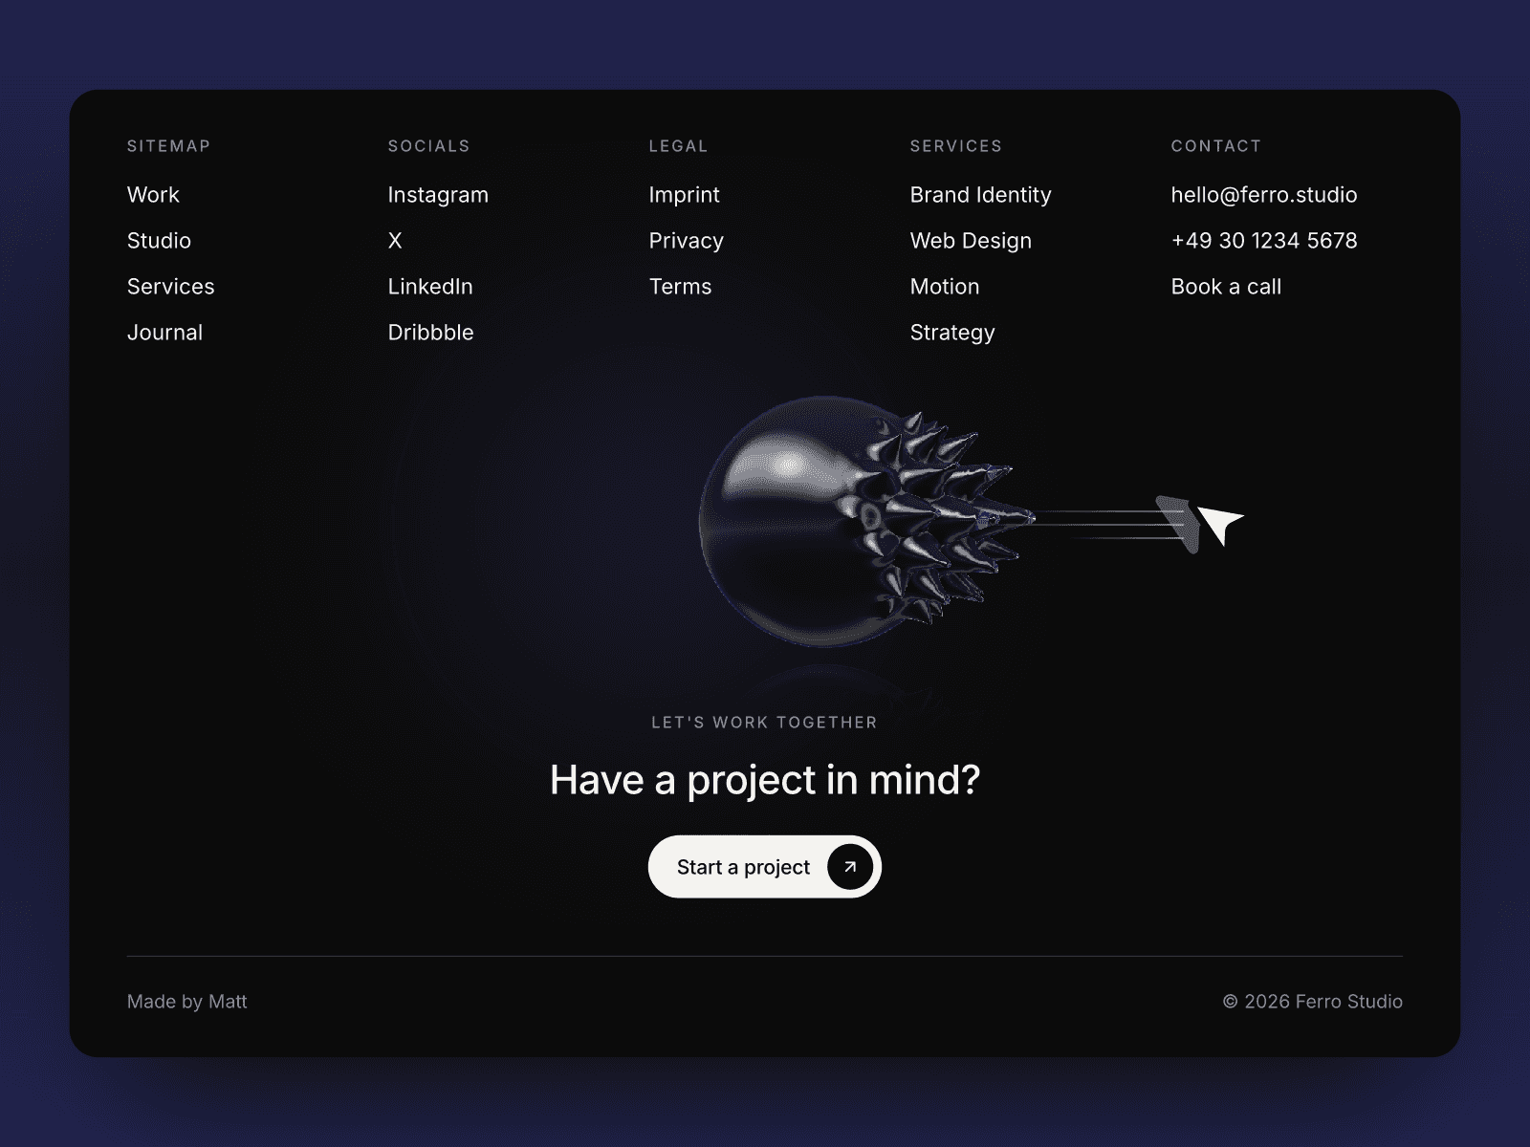
Task: Click the SERVICES column heading
Action: [956, 146]
